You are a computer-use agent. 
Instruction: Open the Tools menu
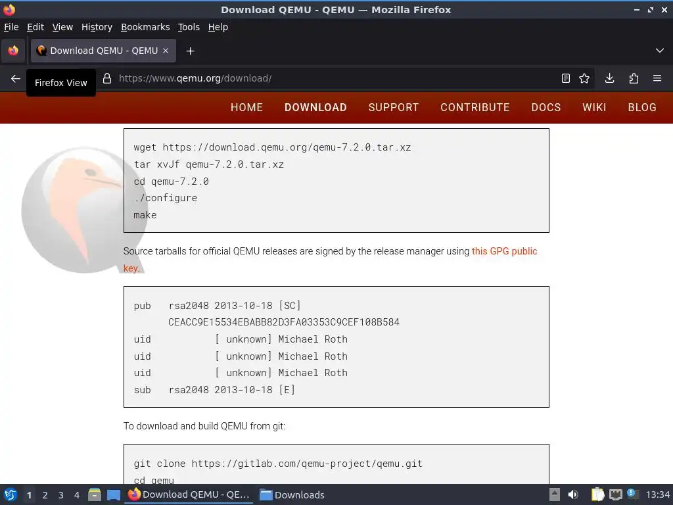[189, 27]
